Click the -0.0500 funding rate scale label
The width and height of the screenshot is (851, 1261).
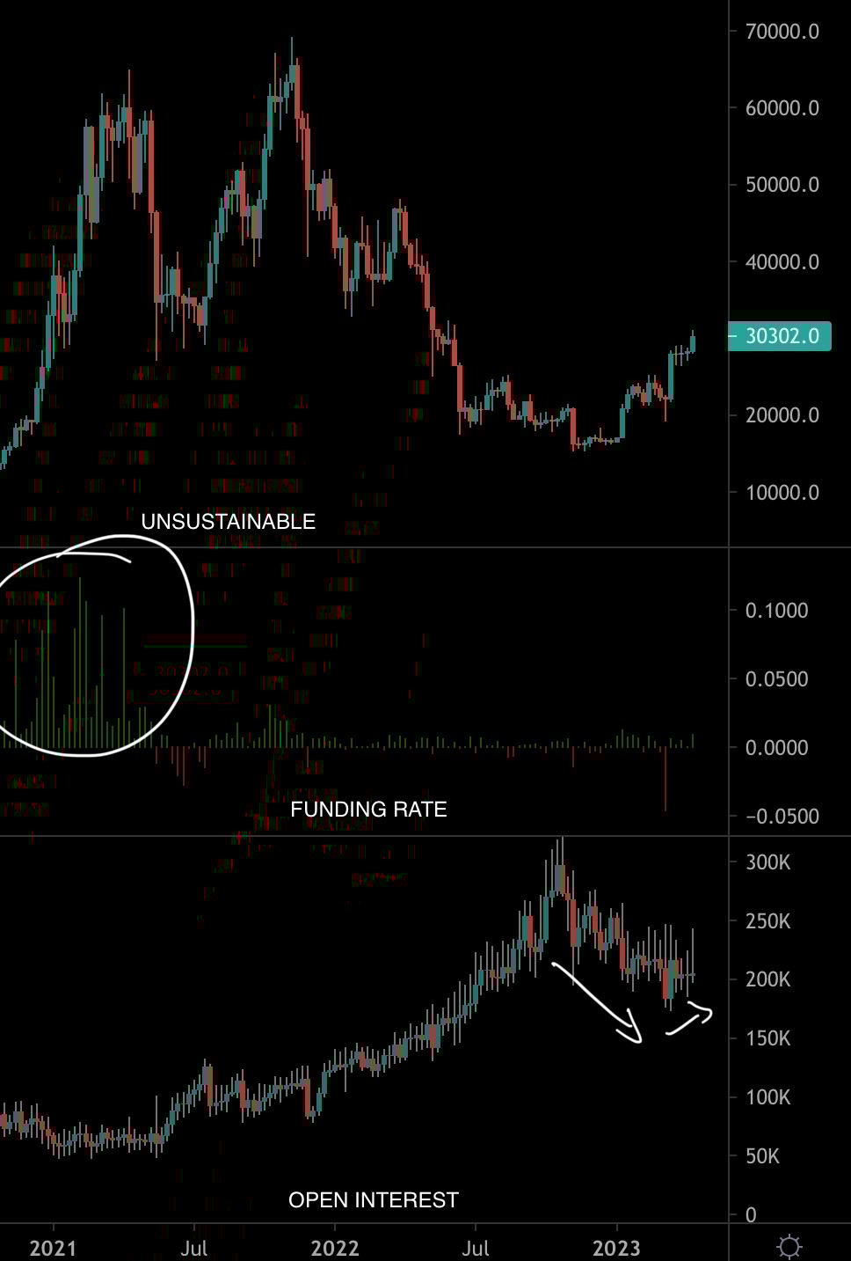click(776, 817)
